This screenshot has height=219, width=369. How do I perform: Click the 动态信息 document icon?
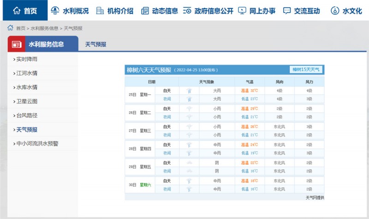(x=145, y=11)
